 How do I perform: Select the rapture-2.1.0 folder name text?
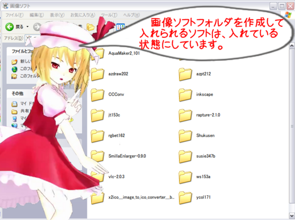coord(208,115)
